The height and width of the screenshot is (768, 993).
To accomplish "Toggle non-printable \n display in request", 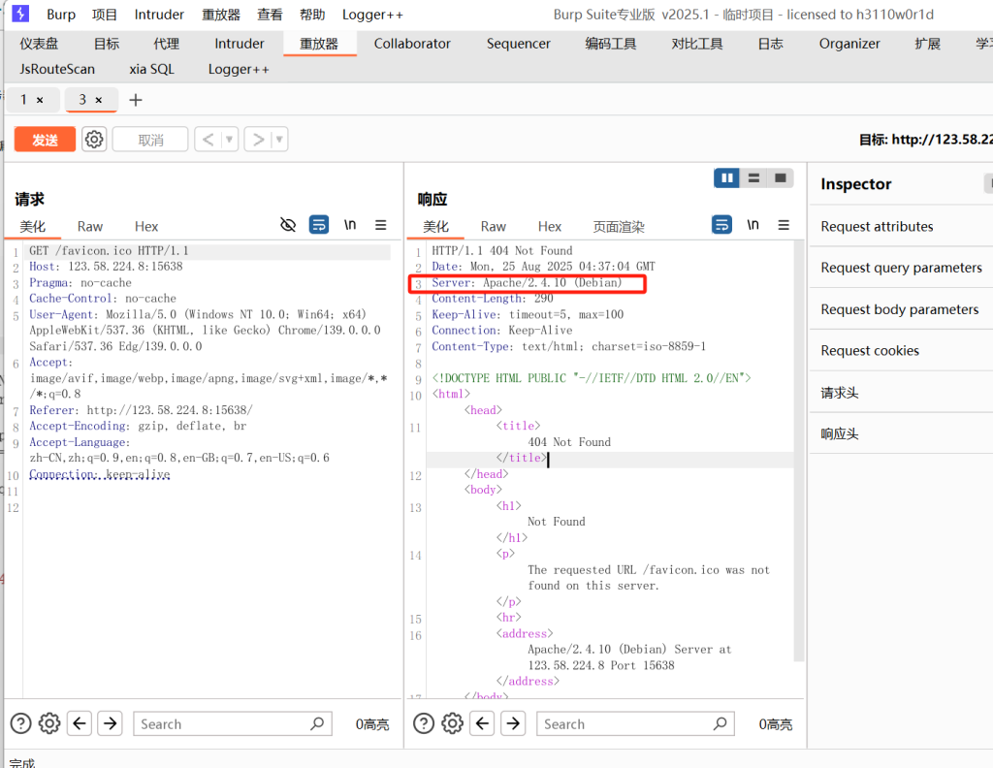I will click(349, 225).
